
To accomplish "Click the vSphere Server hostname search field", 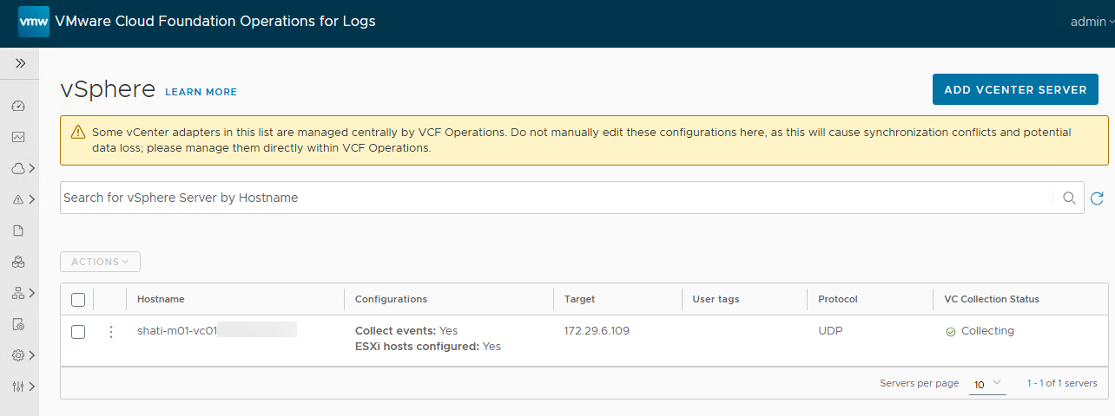I will point(556,198).
